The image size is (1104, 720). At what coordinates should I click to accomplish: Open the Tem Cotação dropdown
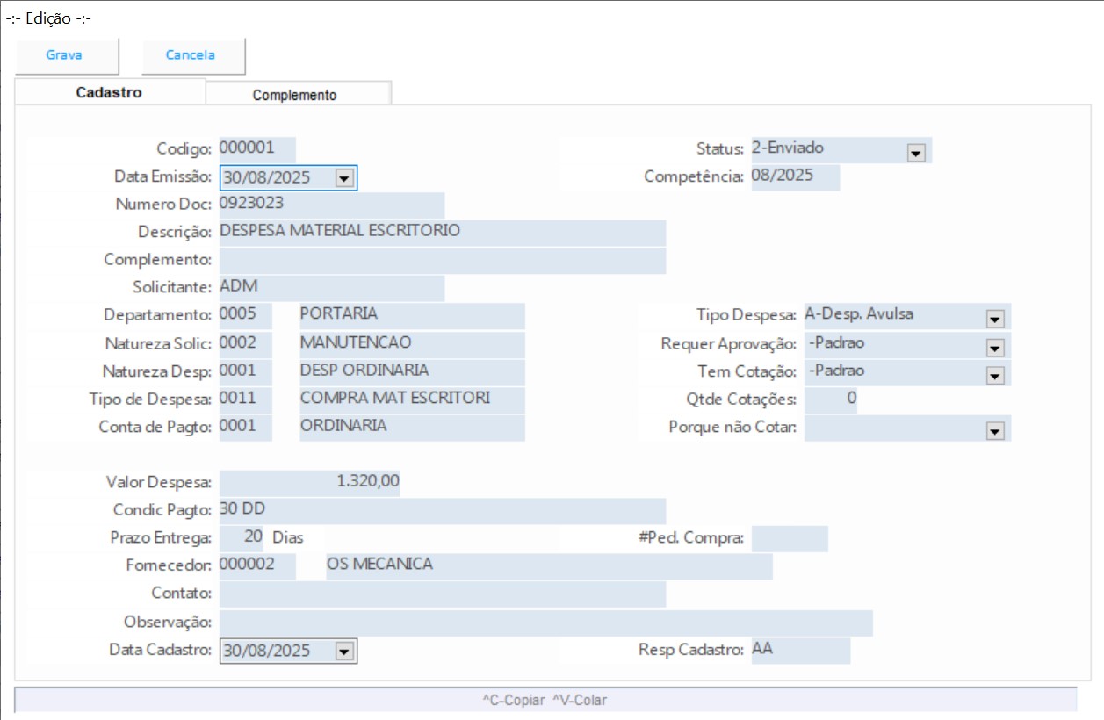point(994,375)
